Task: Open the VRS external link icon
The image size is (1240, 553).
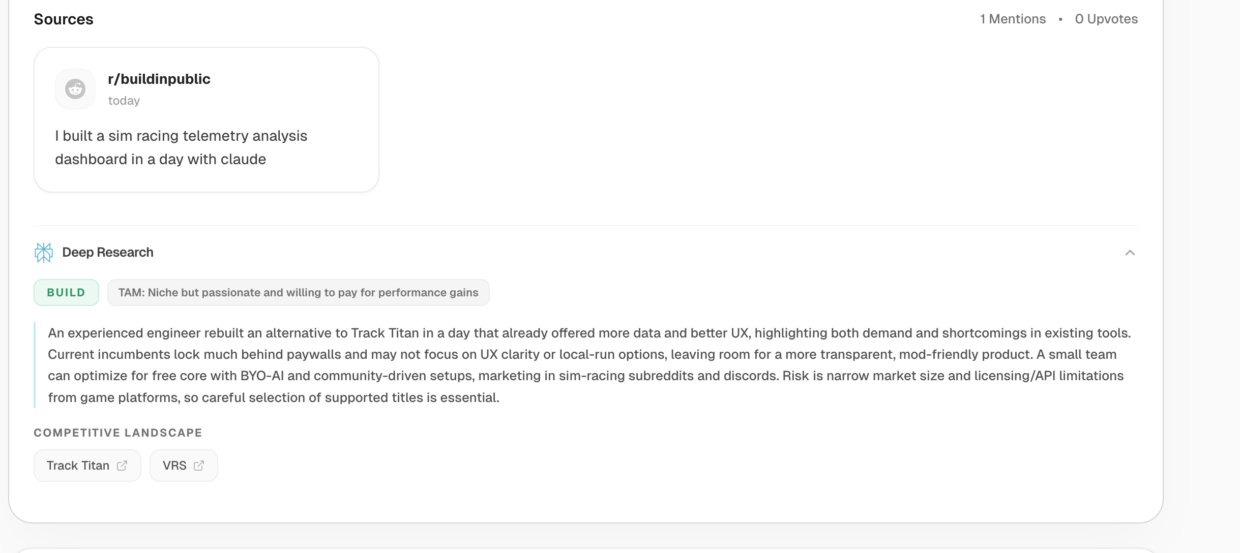Action: (x=199, y=466)
